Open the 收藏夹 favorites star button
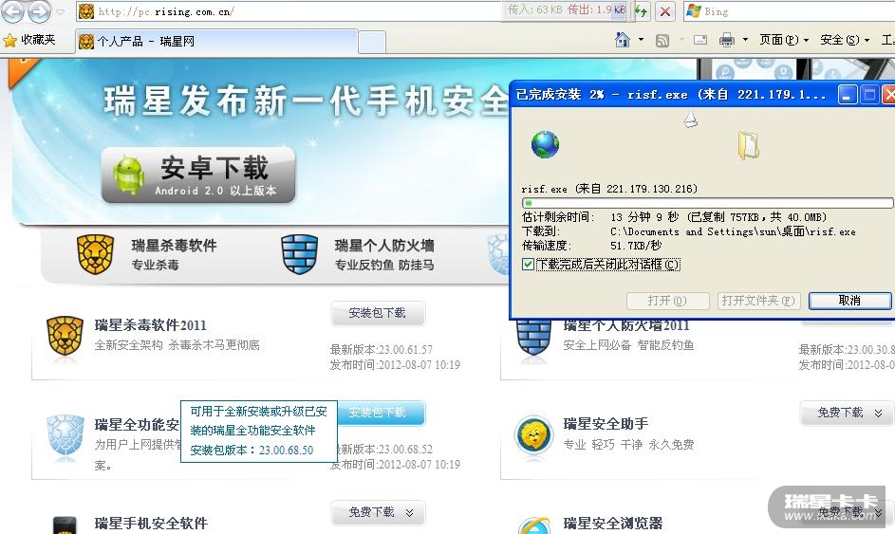This screenshot has height=534, width=895. click(29, 40)
